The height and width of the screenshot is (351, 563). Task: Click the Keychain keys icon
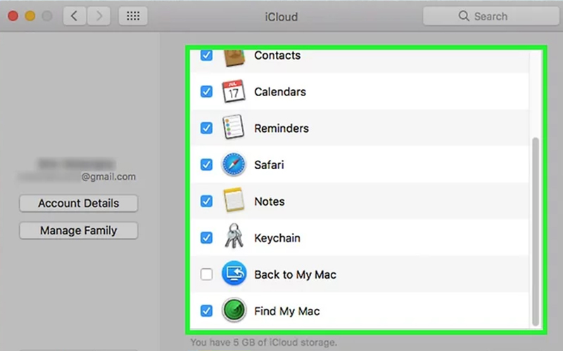tap(233, 238)
